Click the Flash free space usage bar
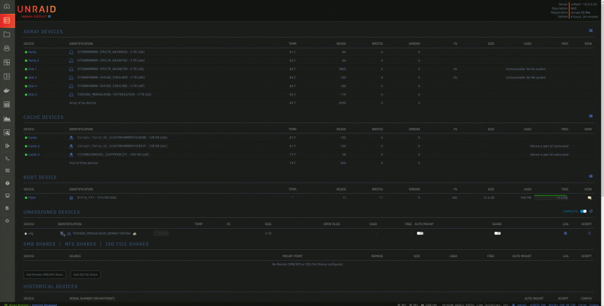 click(551, 197)
